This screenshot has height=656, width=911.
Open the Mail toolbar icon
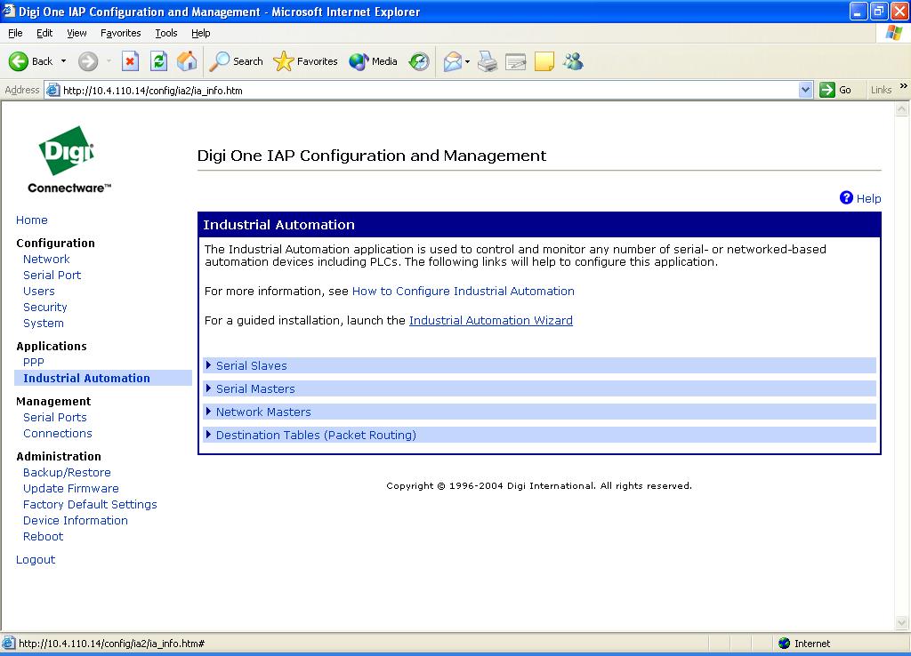click(x=453, y=61)
